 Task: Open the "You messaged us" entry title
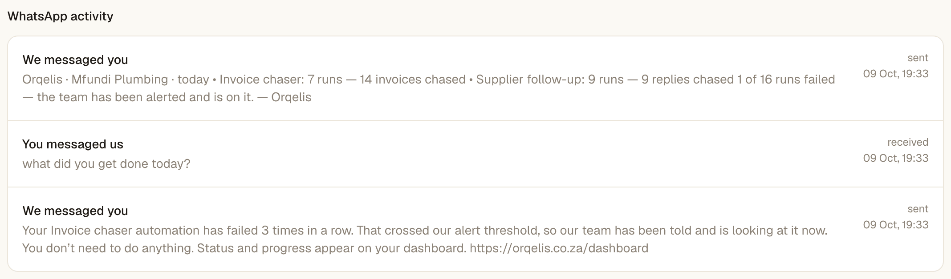pyautogui.click(x=73, y=144)
